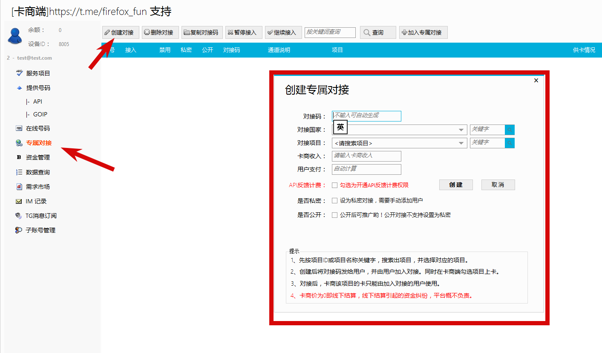Select 专属对接 in the sidebar

click(39, 143)
